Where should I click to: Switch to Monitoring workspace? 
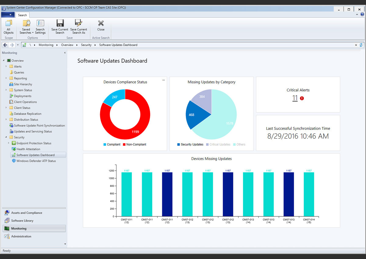34,229
